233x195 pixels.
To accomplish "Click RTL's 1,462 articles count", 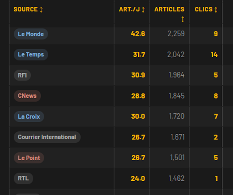I will click(177, 178).
